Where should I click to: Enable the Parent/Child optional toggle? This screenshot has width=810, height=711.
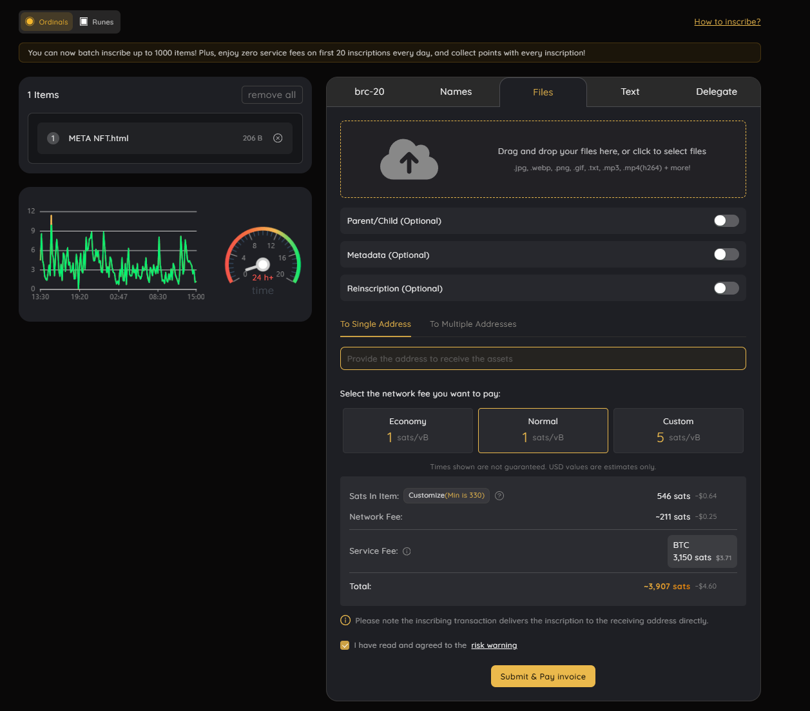pos(726,220)
